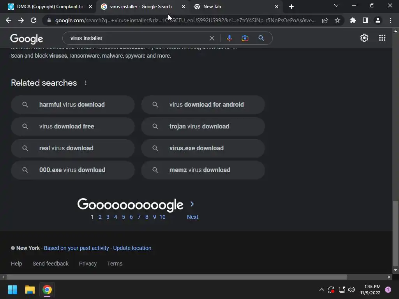Click the vertical scrollbar thumb
Screen dimensions: 399x299
click(395, 233)
